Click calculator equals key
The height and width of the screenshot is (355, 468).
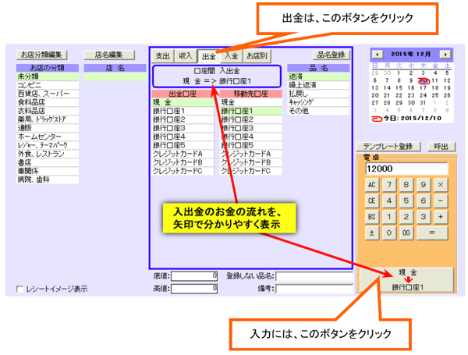click(432, 233)
